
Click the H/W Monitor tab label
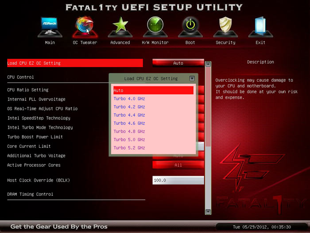(155, 43)
